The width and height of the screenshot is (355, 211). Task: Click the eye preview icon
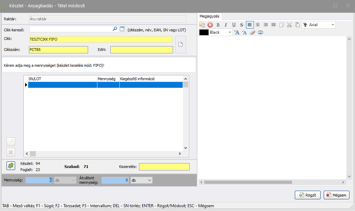click(x=260, y=32)
